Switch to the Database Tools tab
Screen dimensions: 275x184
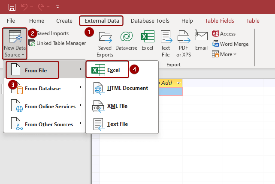click(x=150, y=21)
